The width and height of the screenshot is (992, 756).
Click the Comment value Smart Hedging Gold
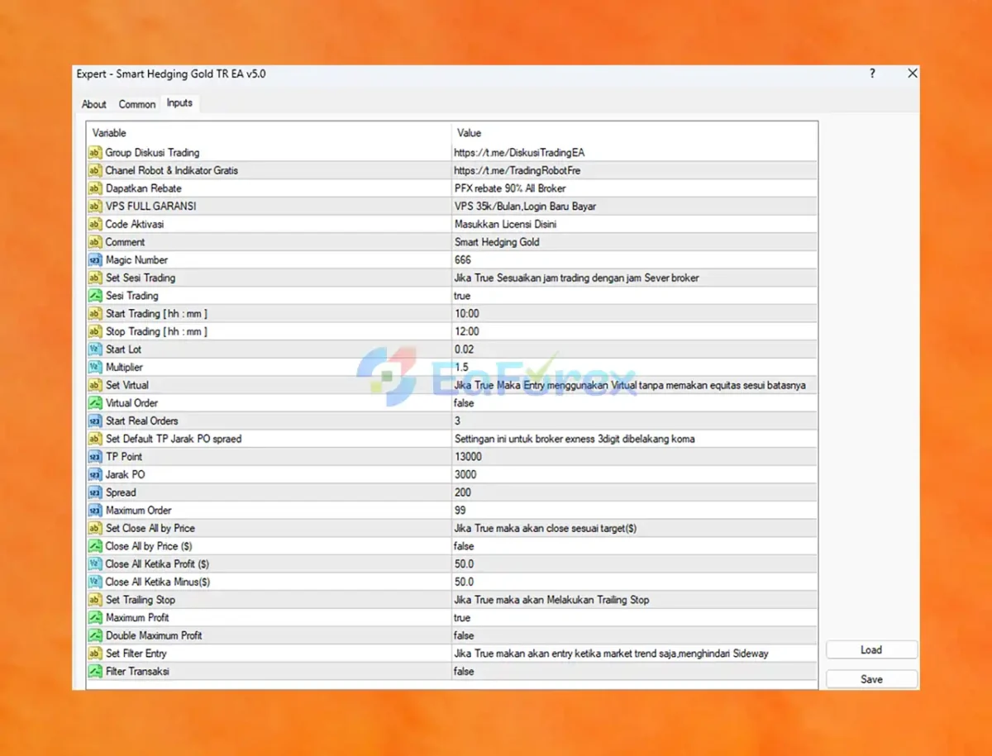pyautogui.click(x=497, y=242)
